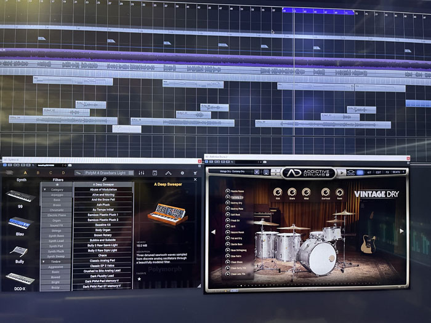Toggle the Aggressive timbre filter
Screen dimensions: 431x323
pyautogui.click(x=57, y=266)
